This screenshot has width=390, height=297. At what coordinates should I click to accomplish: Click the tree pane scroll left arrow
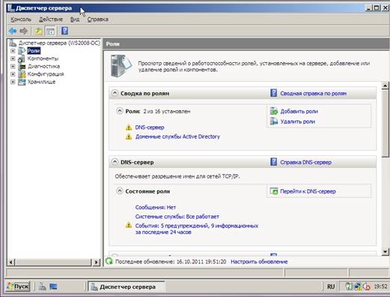pos(11,262)
